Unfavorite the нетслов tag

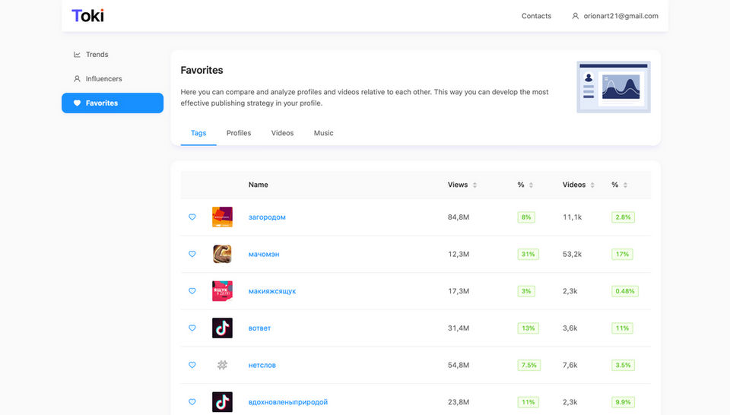click(192, 365)
